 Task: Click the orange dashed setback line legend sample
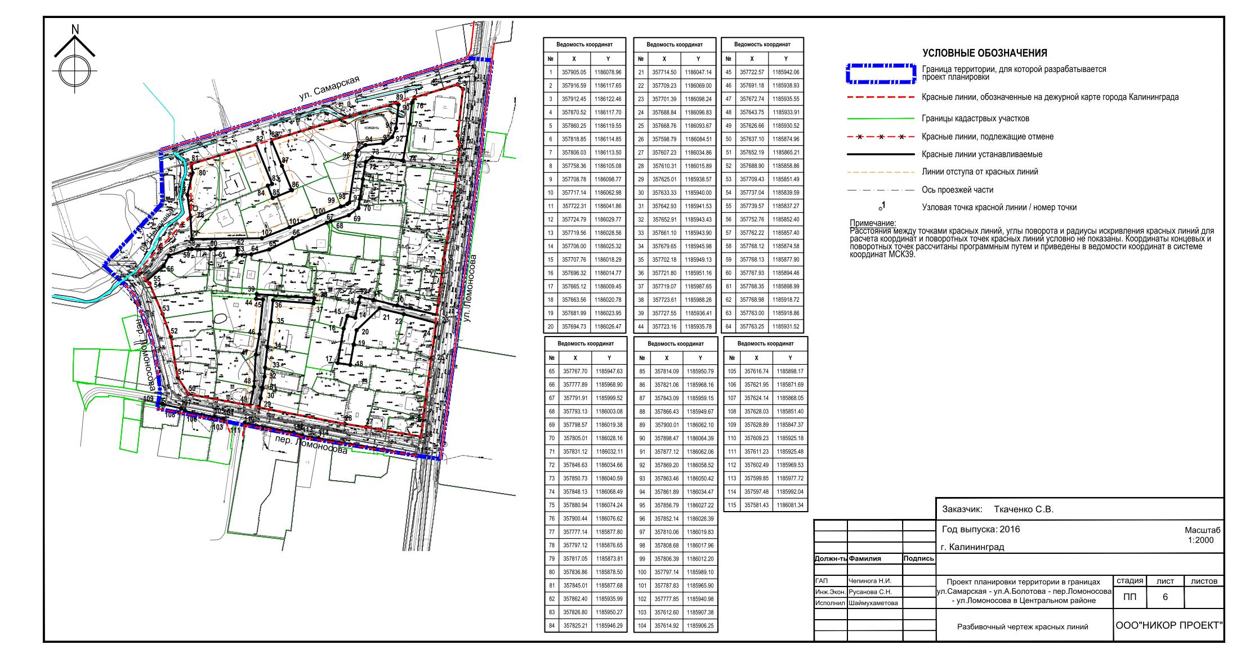tap(881, 172)
